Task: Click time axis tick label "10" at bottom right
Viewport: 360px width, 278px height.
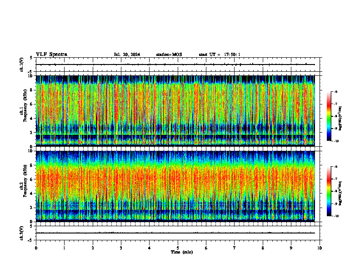Action: pos(320,248)
